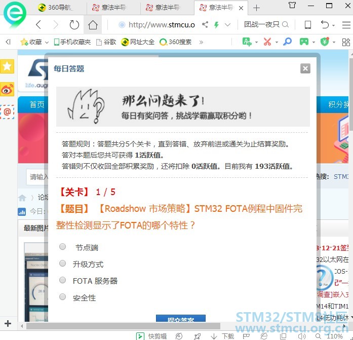Open the 网址大全 bookmark
The image size is (353, 340).
pos(138,42)
